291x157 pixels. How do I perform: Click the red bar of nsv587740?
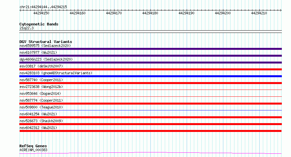[x=150, y=83]
